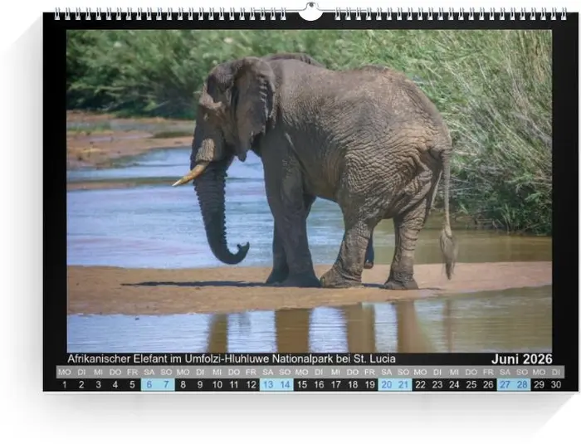Select day 1 in the date strip

click(x=64, y=384)
